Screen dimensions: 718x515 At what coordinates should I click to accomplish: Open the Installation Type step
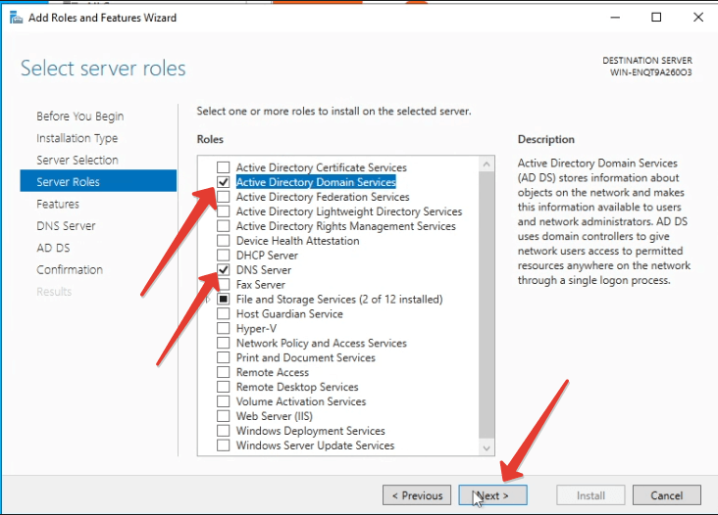[x=77, y=138]
